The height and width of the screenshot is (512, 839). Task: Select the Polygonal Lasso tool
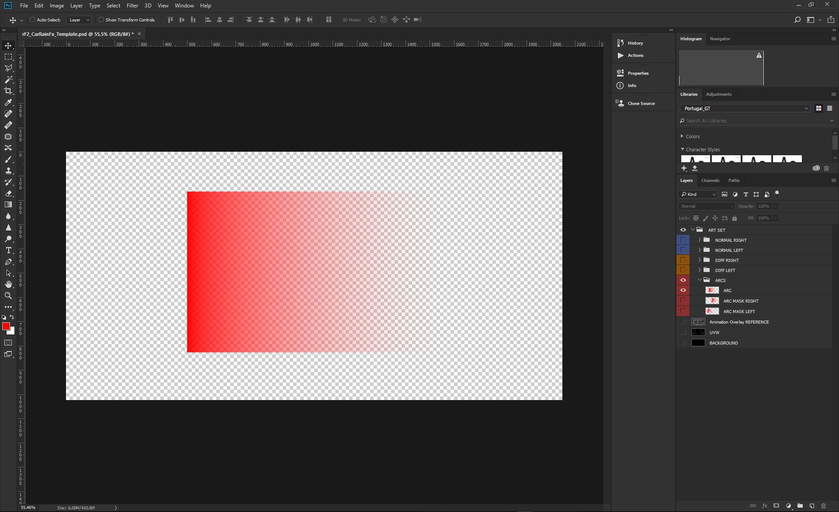pos(8,68)
